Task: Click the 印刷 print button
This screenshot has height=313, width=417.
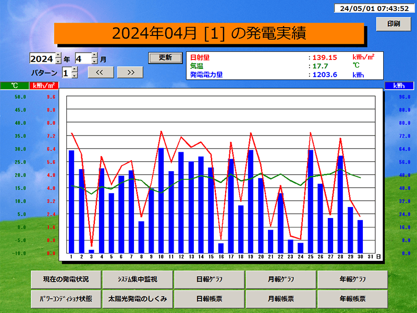Action: pyautogui.click(x=394, y=24)
